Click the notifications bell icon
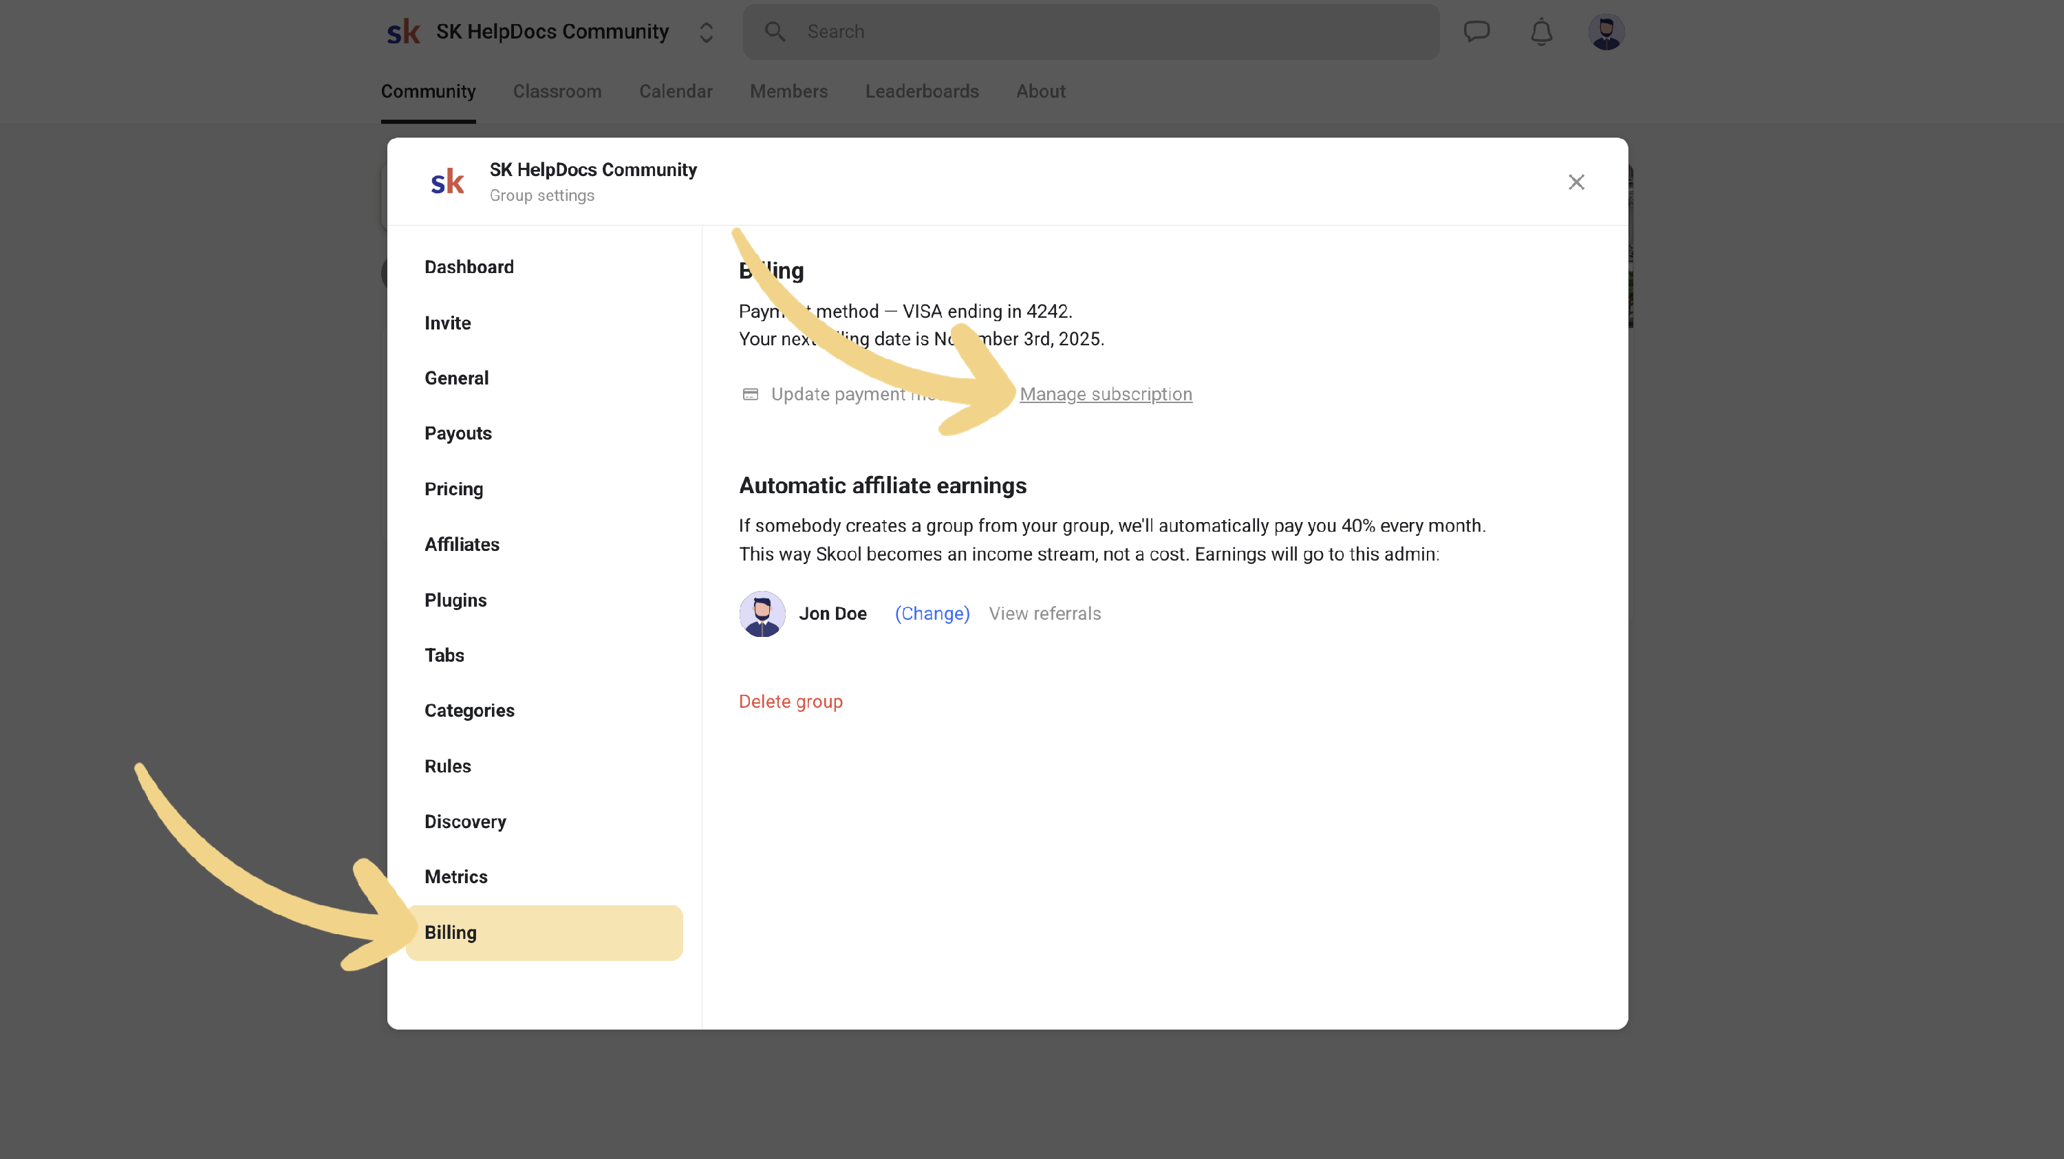 tap(1541, 32)
